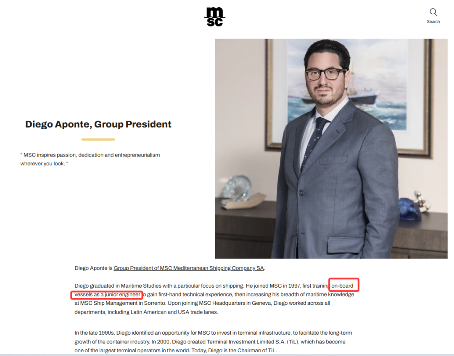
Task: Click the blue glass ornament on the sideboard
Action: click(409, 209)
